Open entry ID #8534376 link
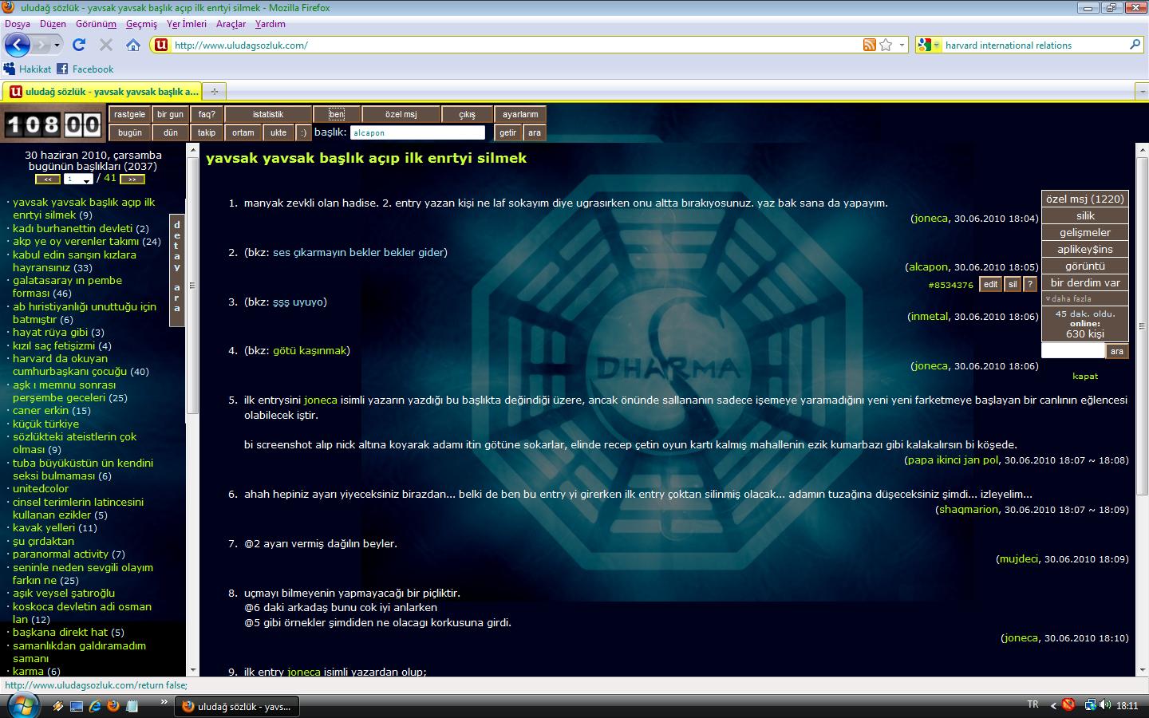The height and width of the screenshot is (718, 1149). [951, 286]
